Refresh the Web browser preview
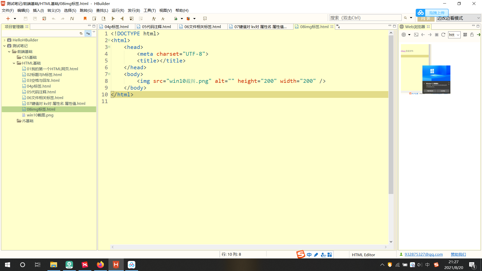The image size is (482, 271). [x=443, y=35]
